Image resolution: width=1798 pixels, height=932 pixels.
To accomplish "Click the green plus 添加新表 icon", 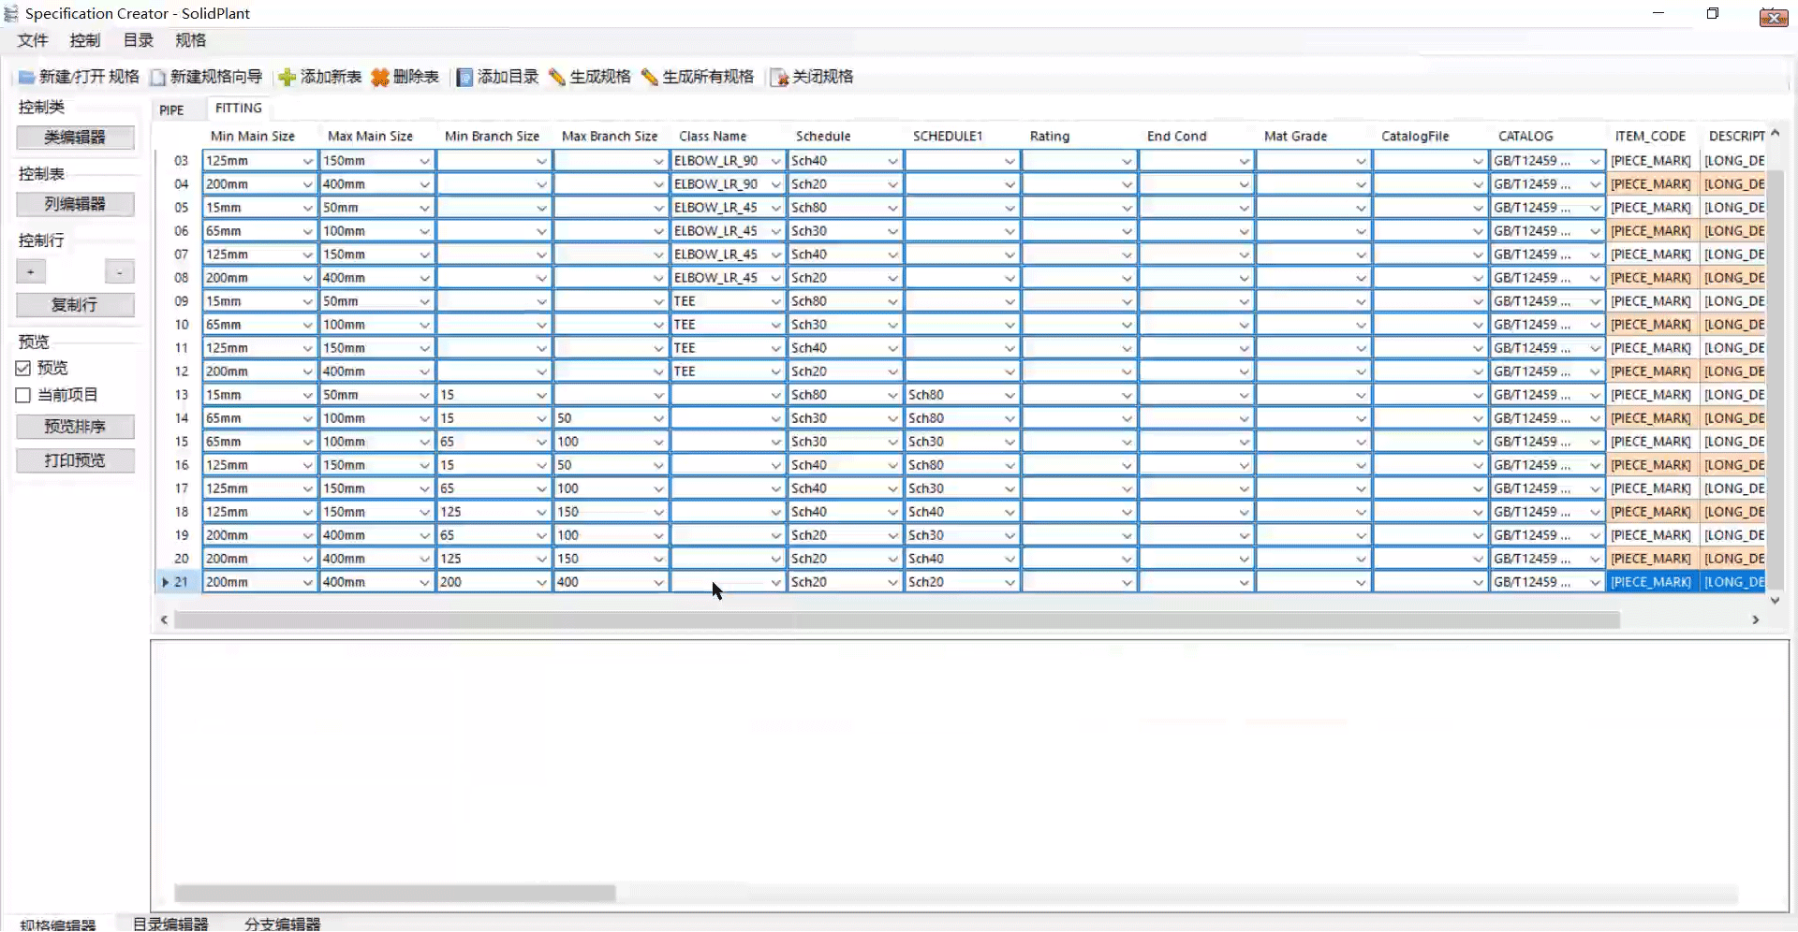I will [x=287, y=78].
